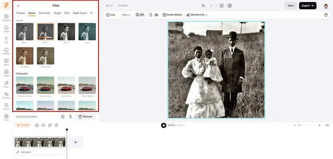The height and width of the screenshot is (159, 333).
Task: Click the Fit timeline button
Action: 327,125
